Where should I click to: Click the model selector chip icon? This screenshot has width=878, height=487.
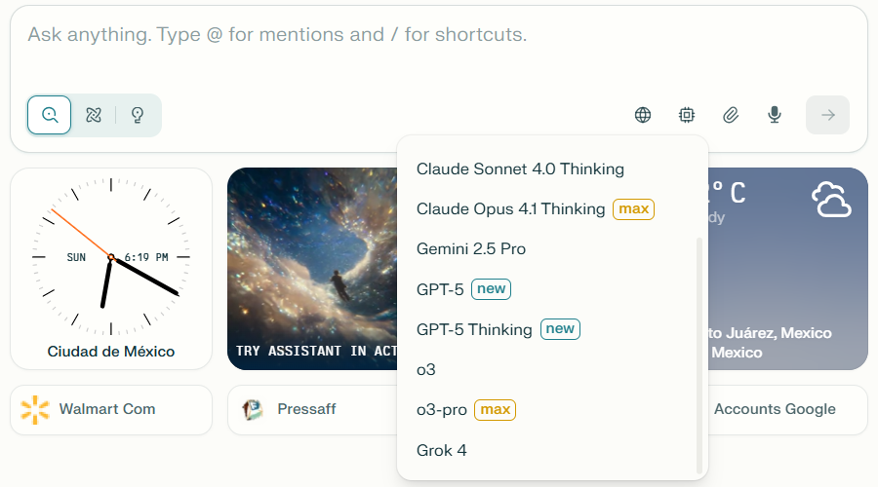(x=687, y=115)
